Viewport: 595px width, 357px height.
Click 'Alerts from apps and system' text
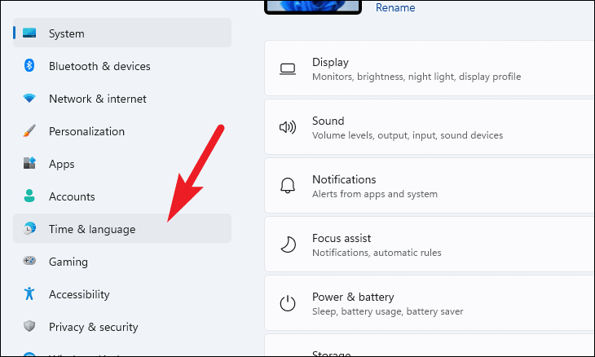[x=375, y=194]
